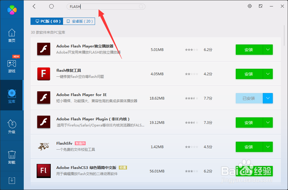Expand dropdown beside 已安装 button
Viewport: 288px width, 190px height.
268,98
